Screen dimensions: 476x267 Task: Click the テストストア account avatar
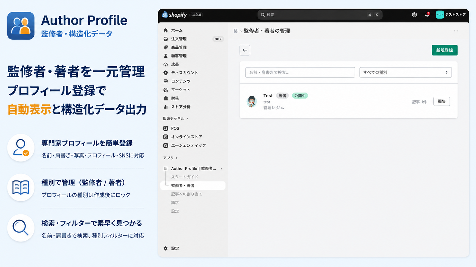[440, 15]
